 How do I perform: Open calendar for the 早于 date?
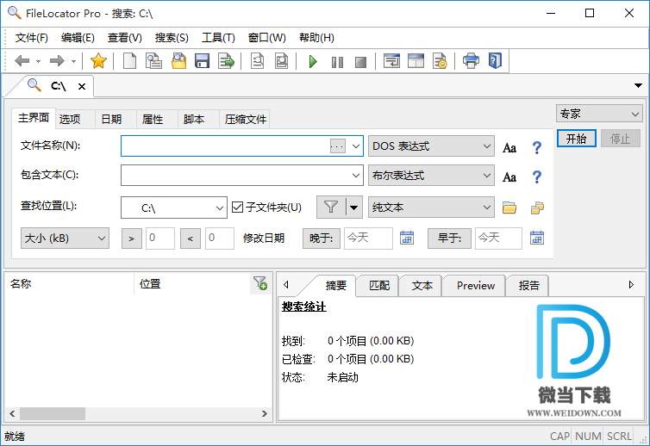537,238
